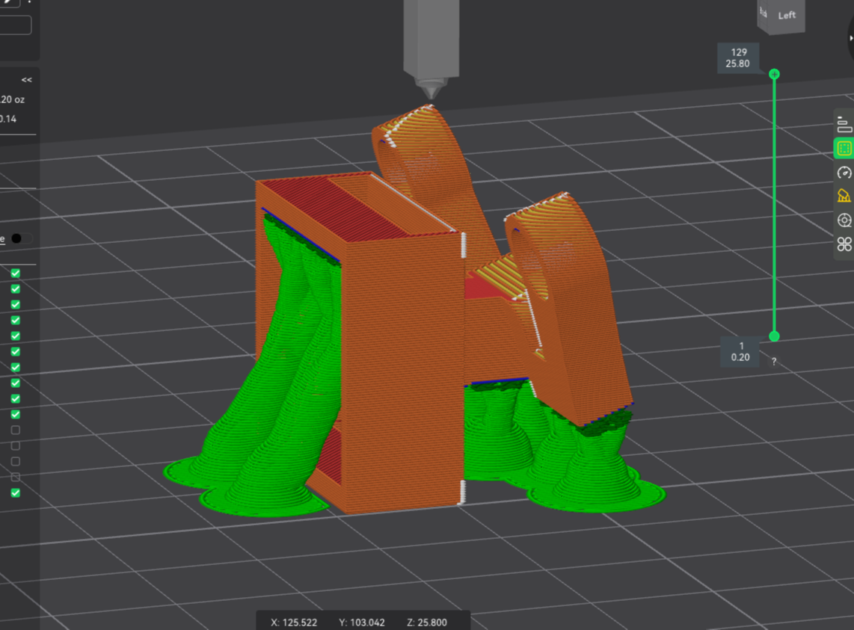Select the filament spool icon in right toolbar

tap(844, 220)
